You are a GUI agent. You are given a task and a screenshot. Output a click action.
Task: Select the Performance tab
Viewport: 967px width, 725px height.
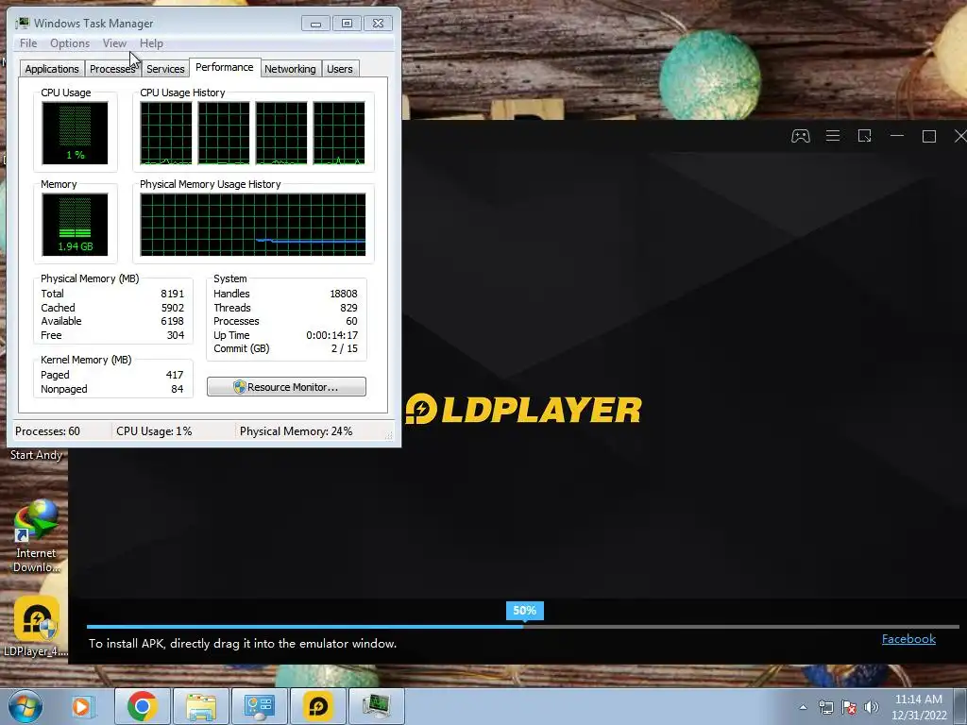tap(225, 67)
